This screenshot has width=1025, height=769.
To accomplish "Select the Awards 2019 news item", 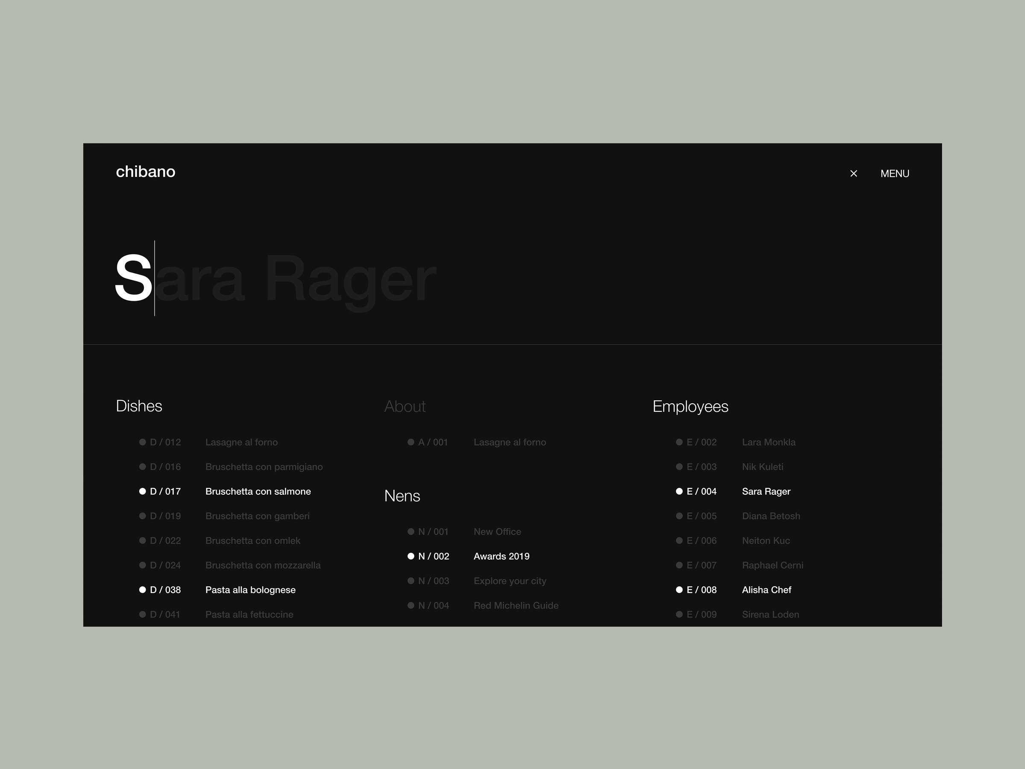I will point(501,556).
